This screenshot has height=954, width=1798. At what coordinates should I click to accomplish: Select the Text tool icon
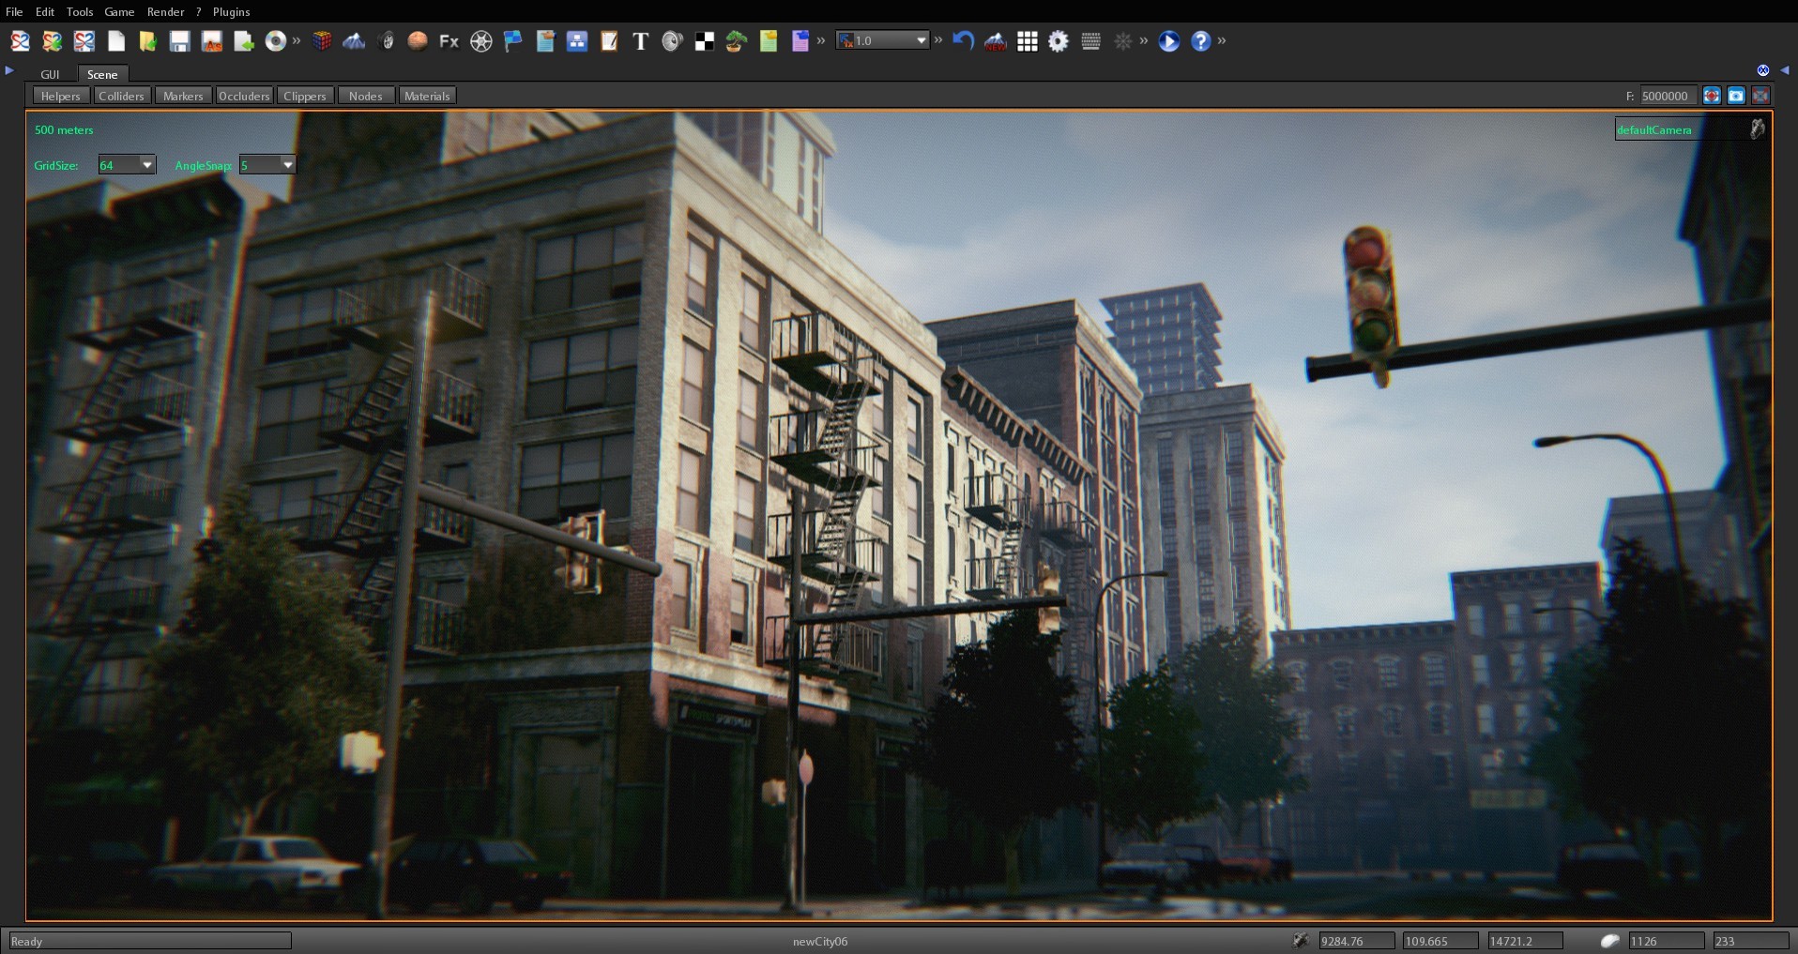tap(639, 41)
